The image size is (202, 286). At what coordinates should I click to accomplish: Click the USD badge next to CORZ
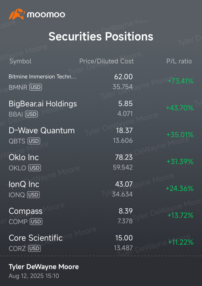click(x=34, y=248)
